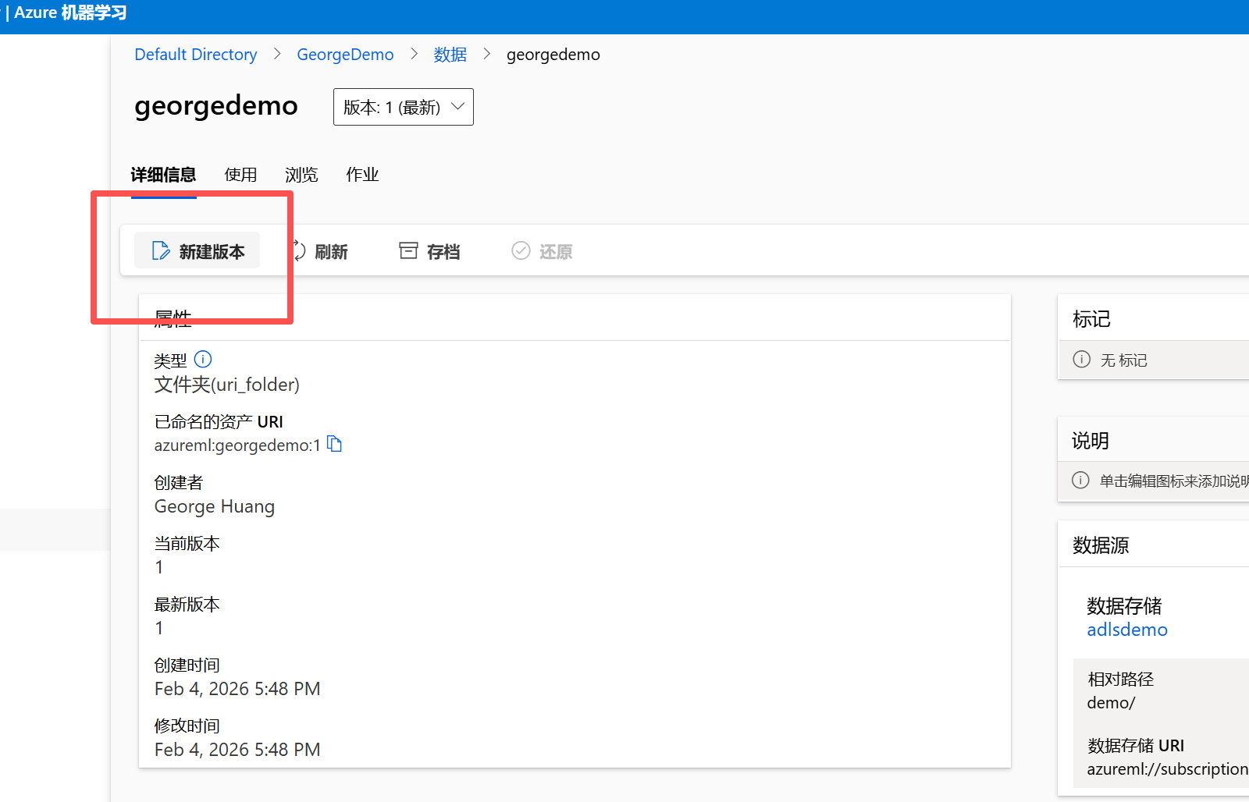
Task: Switch to the 作业 tab
Action: 362,175
